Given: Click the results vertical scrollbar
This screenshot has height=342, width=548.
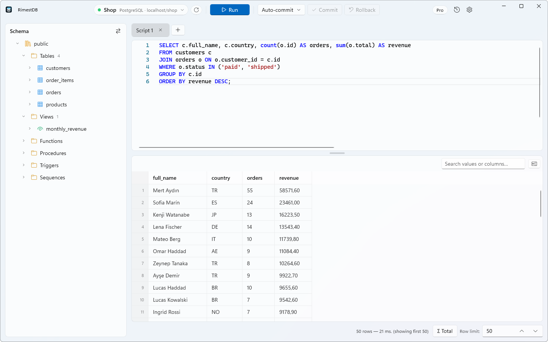Looking at the screenshot, I should click(x=540, y=204).
